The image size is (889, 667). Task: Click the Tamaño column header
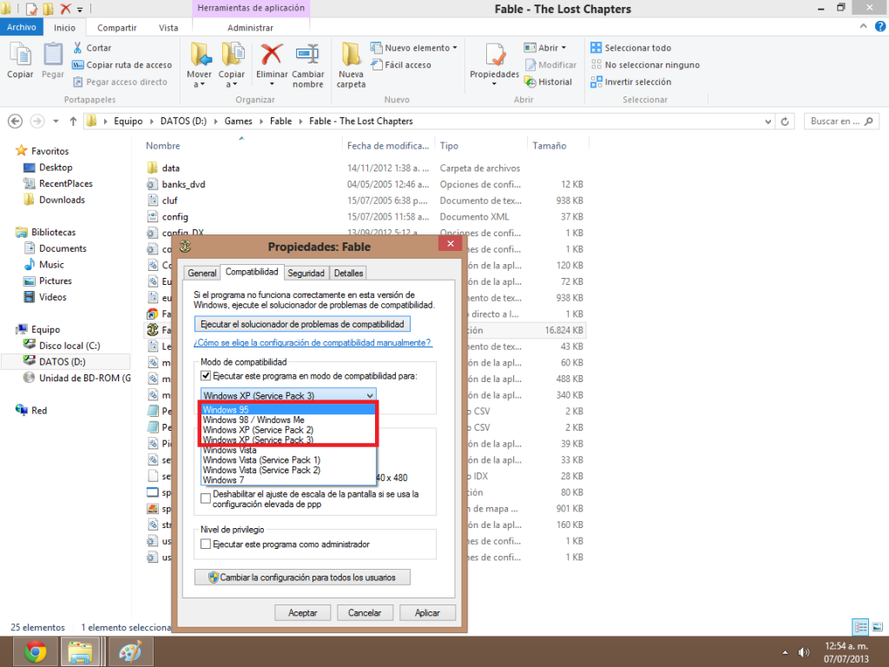pyautogui.click(x=549, y=146)
